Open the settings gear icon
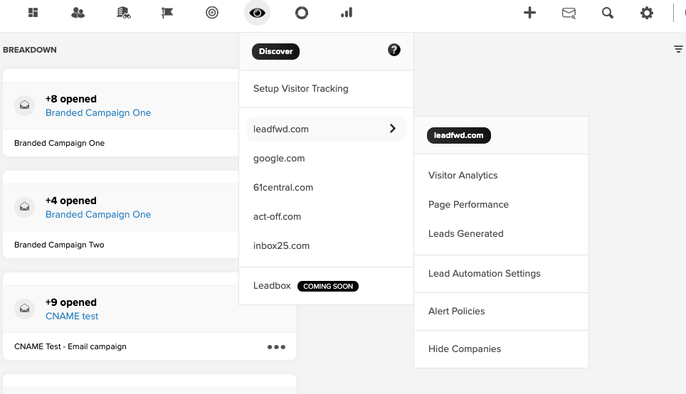This screenshot has width=686, height=394. click(647, 13)
